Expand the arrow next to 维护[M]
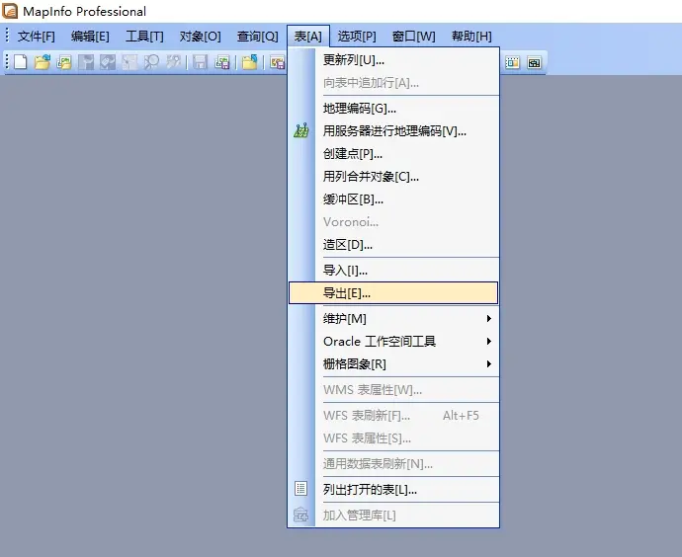This screenshot has height=557, width=682. (489, 318)
